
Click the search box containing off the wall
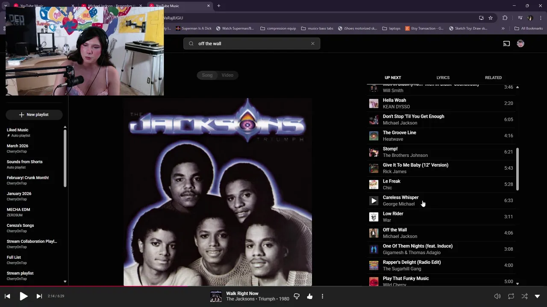point(252,43)
